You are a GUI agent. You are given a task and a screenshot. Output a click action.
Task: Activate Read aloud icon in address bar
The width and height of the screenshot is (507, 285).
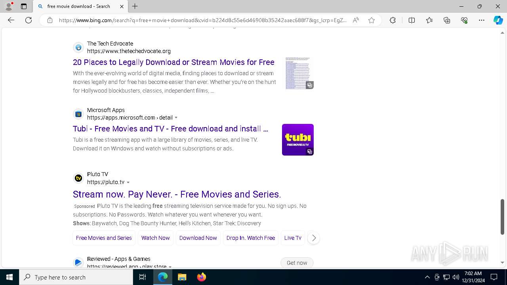[356, 20]
